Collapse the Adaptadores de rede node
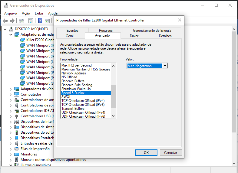This screenshot has width=238, height=173. 11,35
